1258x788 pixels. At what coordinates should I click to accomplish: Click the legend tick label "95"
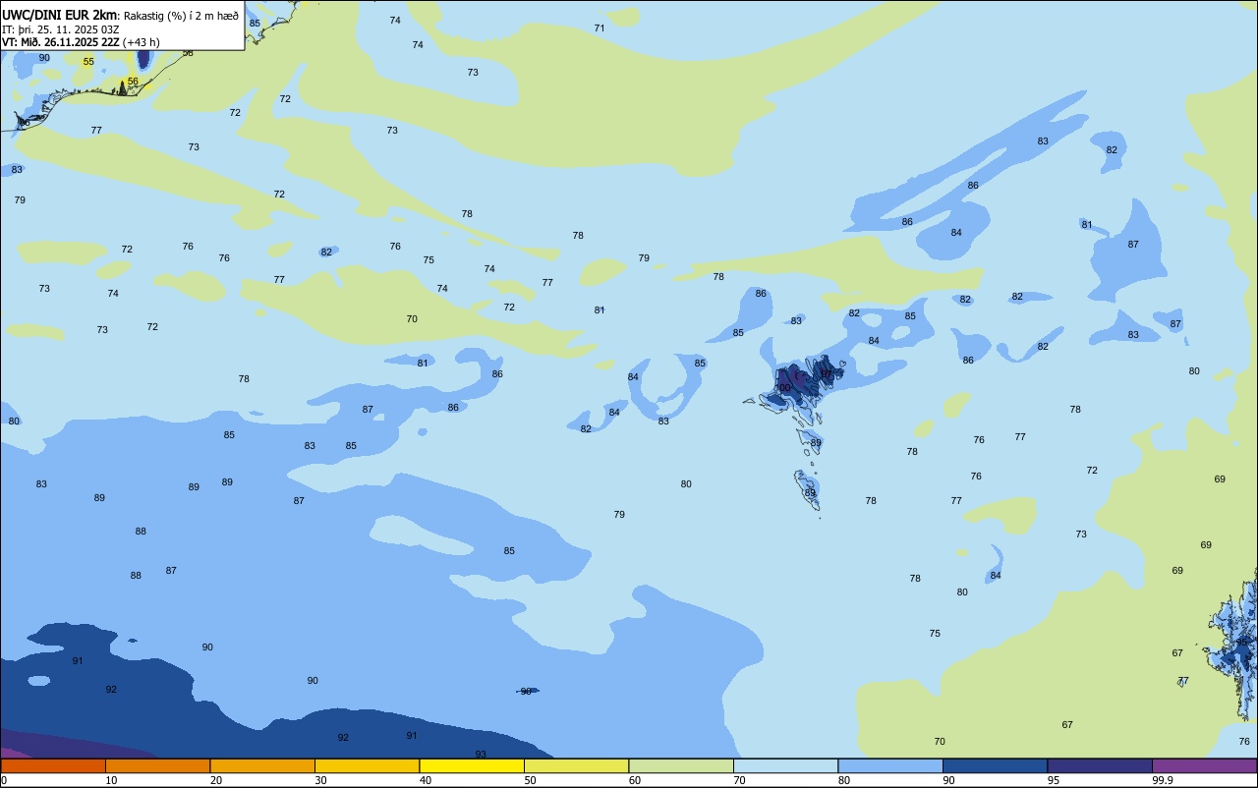(x=1054, y=780)
